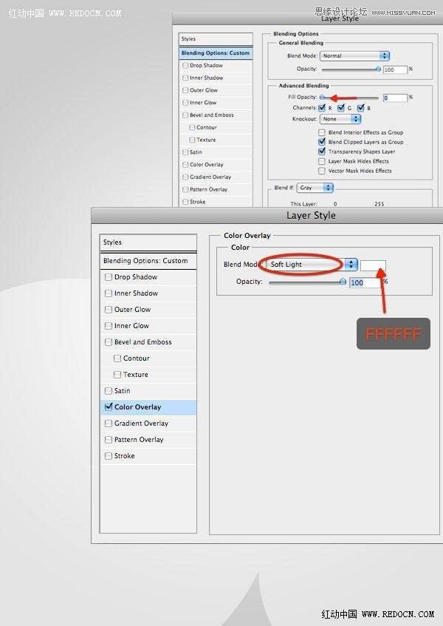
Task: Select Blending Options: Custom in front dialog
Action: (x=148, y=261)
